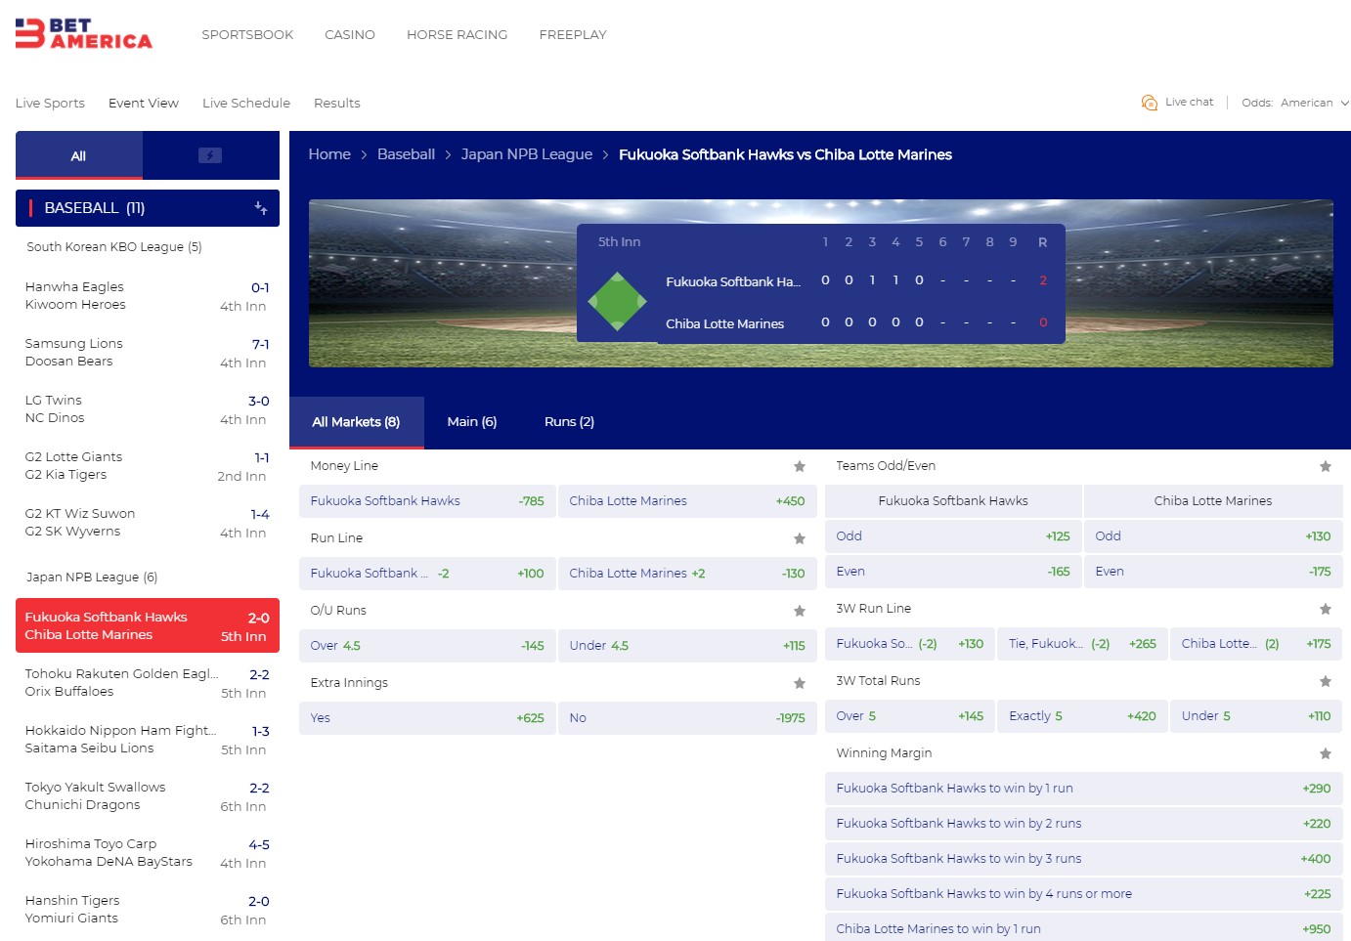Open the CASINO menu
The height and width of the screenshot is (941, 1351).
pyautogui.click(x=350, y=34)
